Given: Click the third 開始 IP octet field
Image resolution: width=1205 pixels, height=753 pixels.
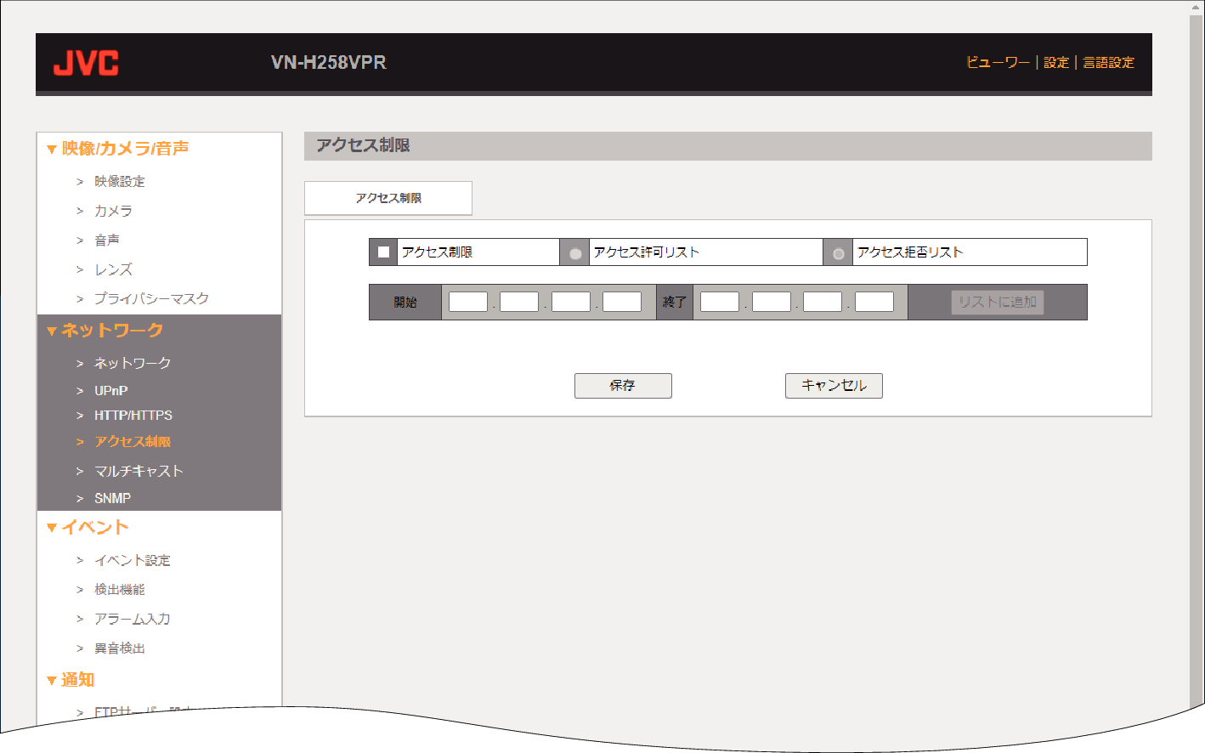Looking at the screenshot, I should [x=571, y=302].
